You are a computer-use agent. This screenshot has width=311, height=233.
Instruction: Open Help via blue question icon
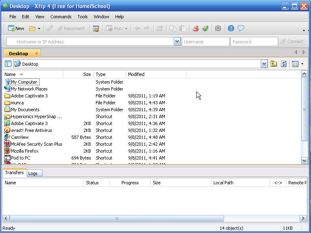[x=231, y=28]
